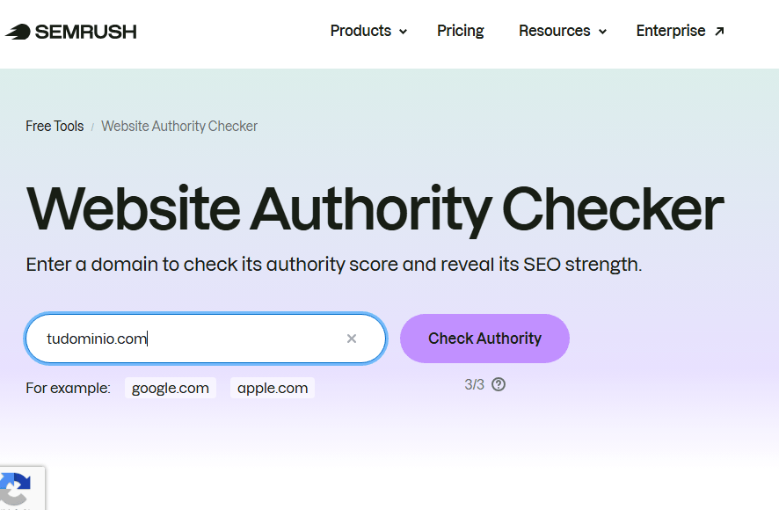
Task: Click the 3/3 remaining checks counter
Action: (475, 384)
